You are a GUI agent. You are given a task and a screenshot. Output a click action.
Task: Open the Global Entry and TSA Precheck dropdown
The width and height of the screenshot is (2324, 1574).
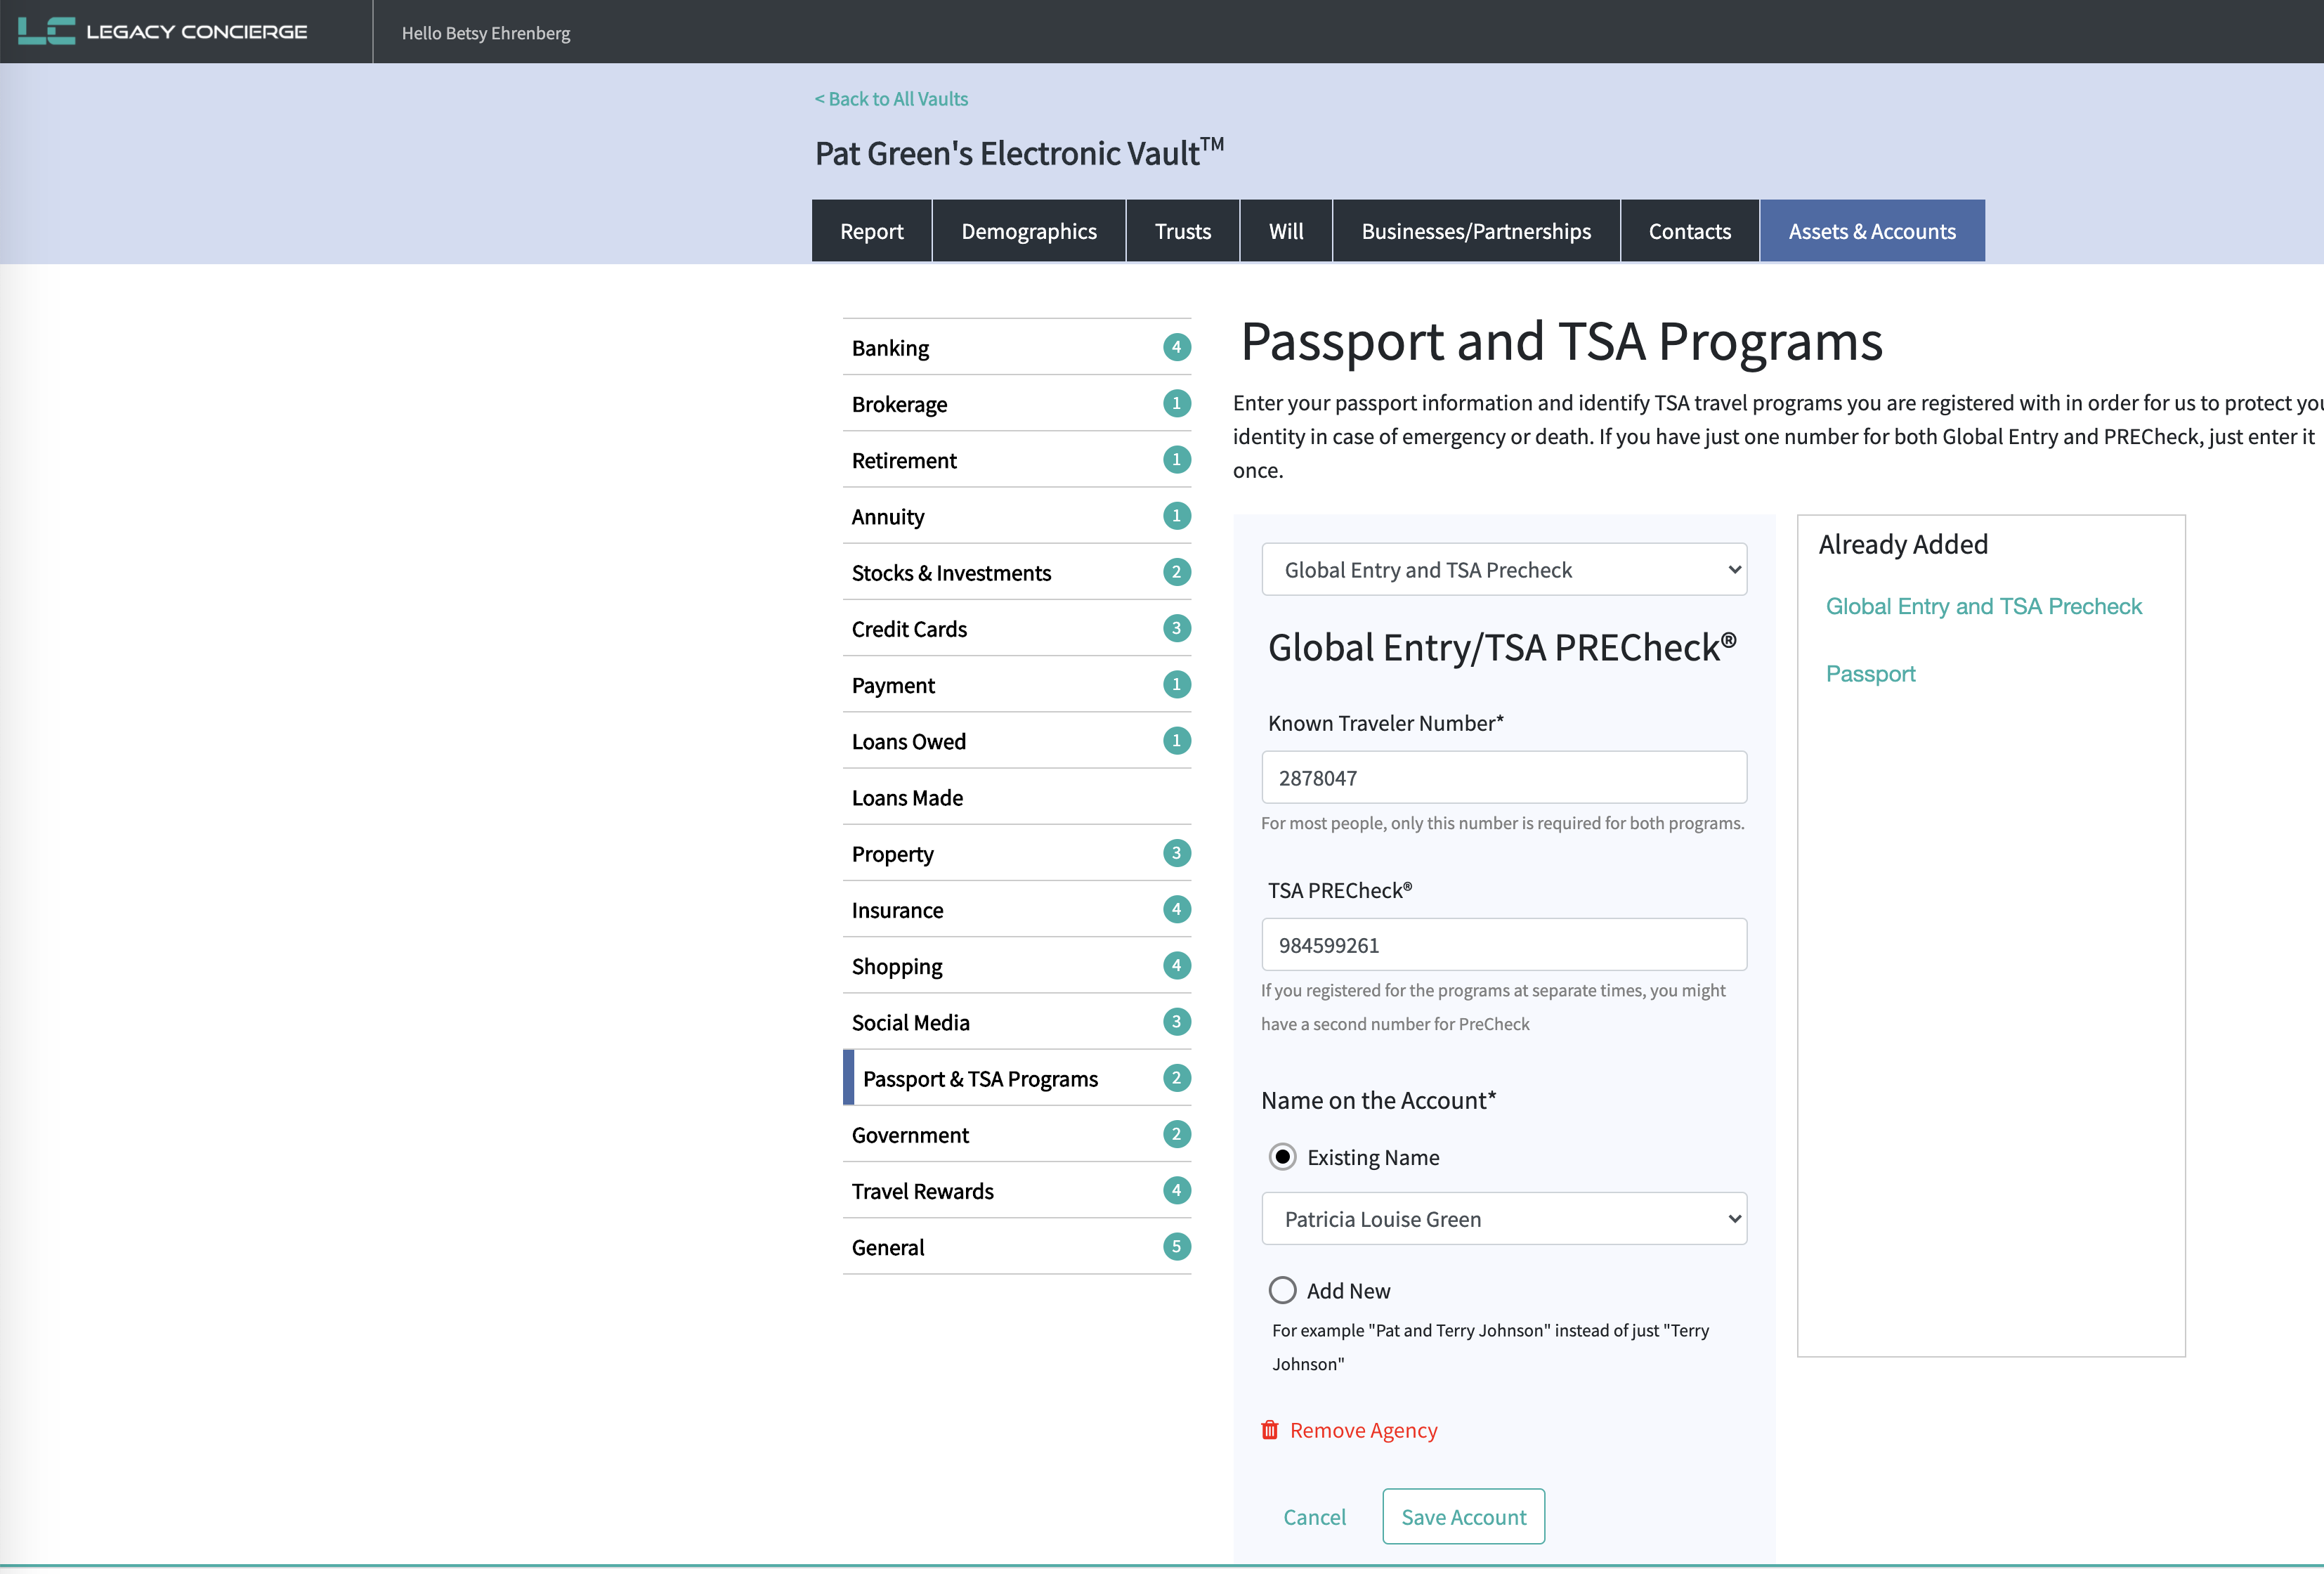pos(1503,570)
